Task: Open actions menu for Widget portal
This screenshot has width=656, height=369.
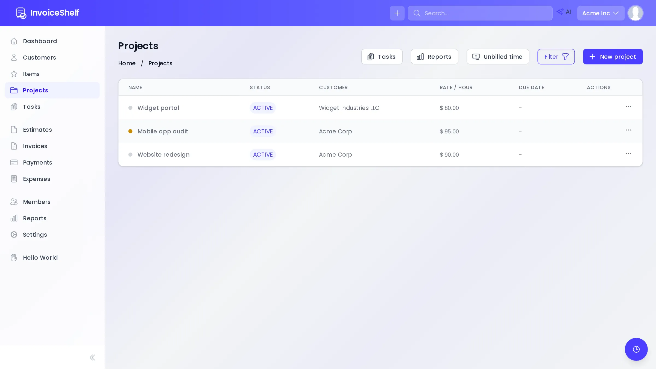Action: coord(628,107)
